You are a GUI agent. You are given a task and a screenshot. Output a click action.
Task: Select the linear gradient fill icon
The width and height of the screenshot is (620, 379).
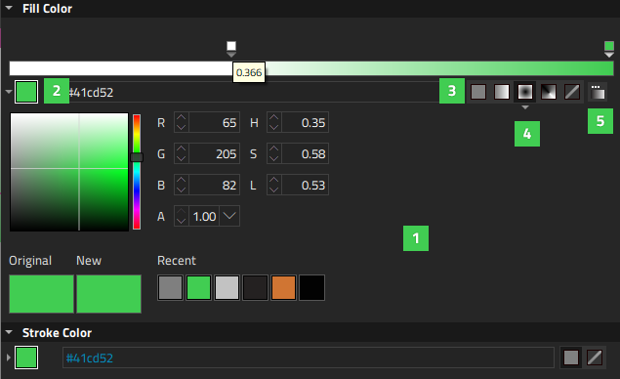pos(502,92)
